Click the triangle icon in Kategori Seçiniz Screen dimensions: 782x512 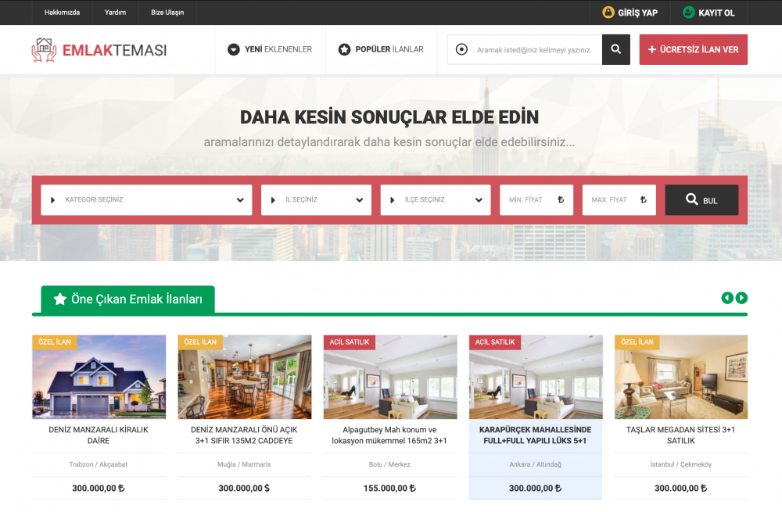click(x=53, y=200)
